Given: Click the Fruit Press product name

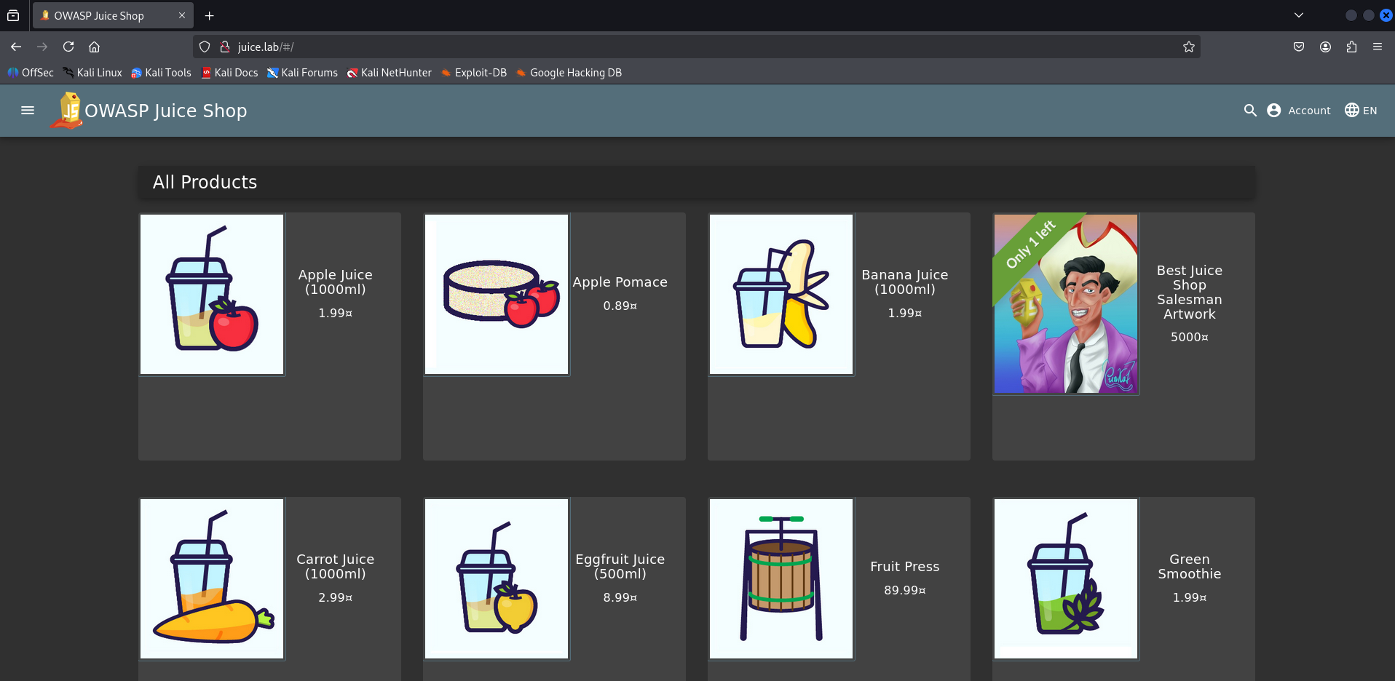Looking at the screenshot, I should pos(904,566).
